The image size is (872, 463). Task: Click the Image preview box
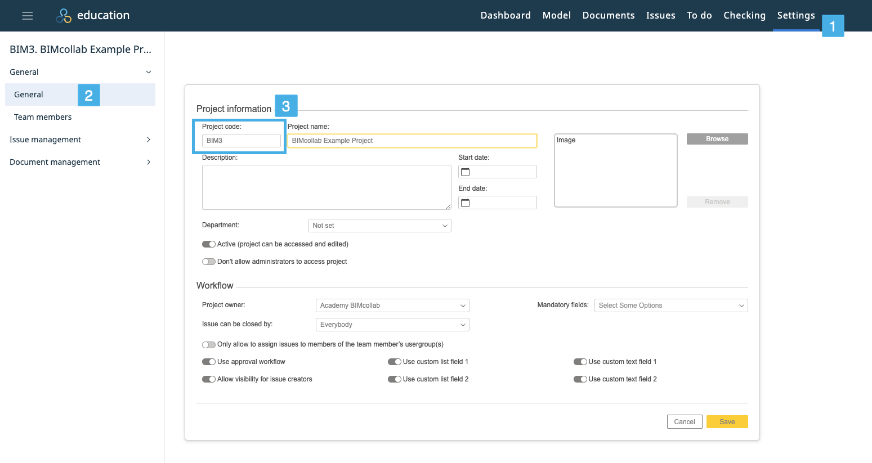(616, 170)
